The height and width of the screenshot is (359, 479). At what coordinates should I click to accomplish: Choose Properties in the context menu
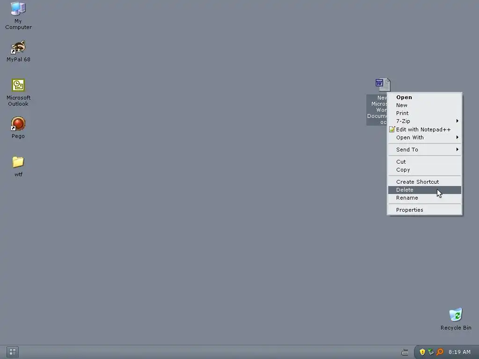[425, 210]
